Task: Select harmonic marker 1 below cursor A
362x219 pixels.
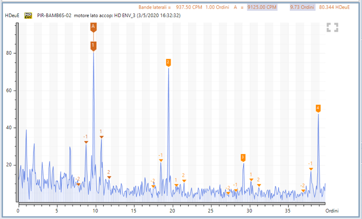Action: [94, 46]
